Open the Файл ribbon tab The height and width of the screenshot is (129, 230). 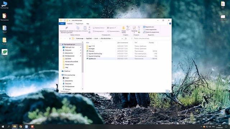tap(62, 24)
